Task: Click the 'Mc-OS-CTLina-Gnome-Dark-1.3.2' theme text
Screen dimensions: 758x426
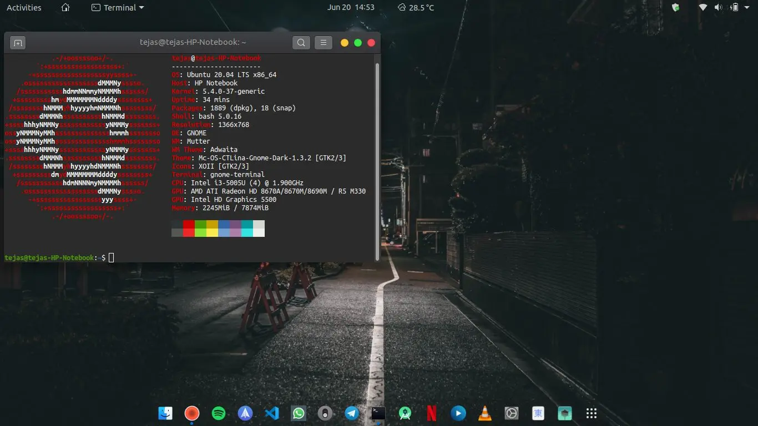Action: click(255, 158)
